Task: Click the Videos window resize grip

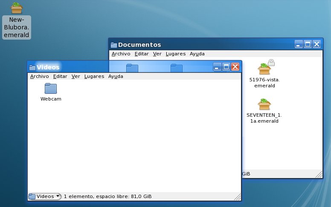Action: (238, 197)
